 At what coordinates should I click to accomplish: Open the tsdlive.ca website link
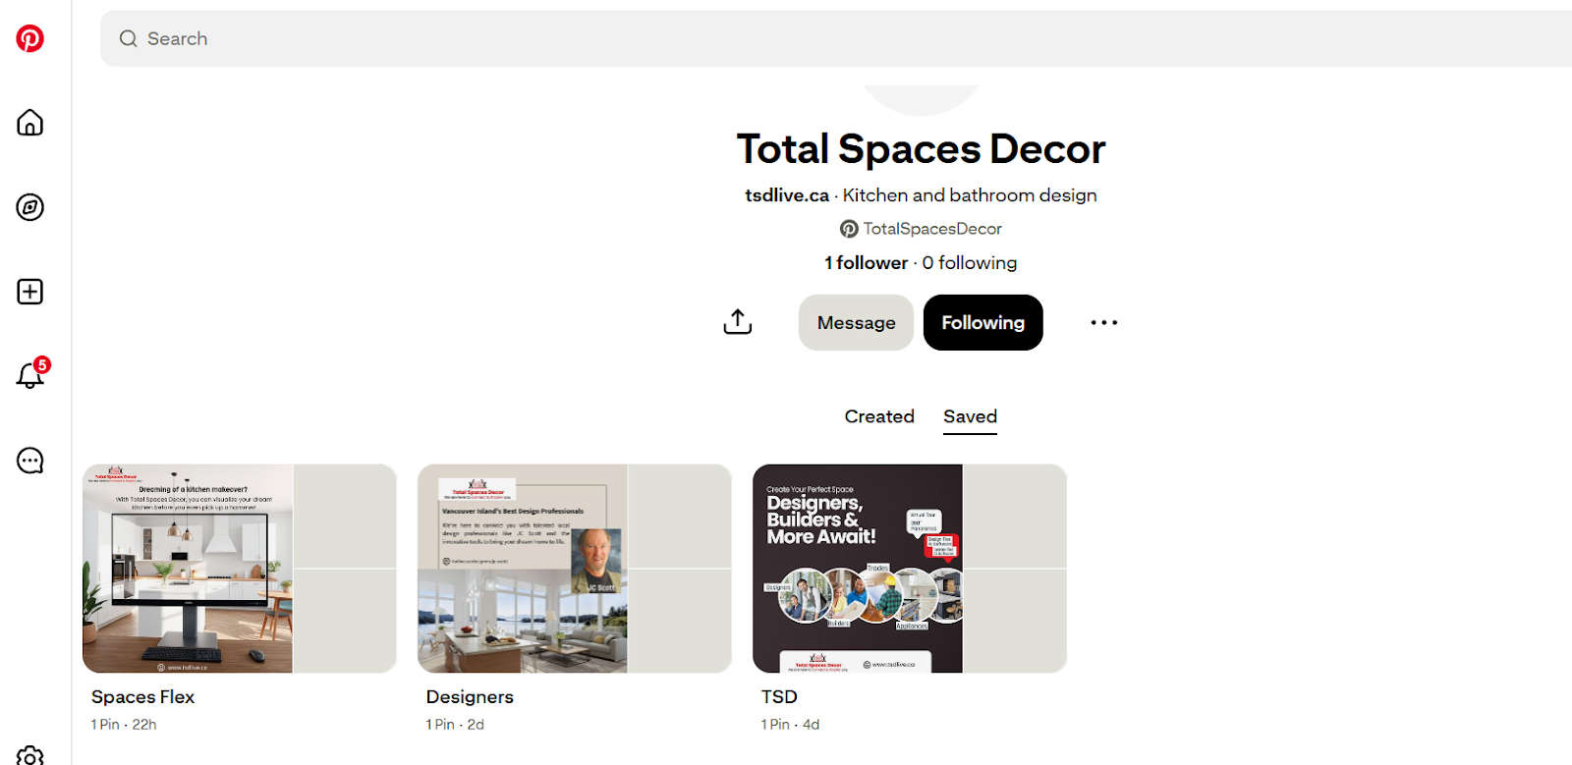[787, 195]
